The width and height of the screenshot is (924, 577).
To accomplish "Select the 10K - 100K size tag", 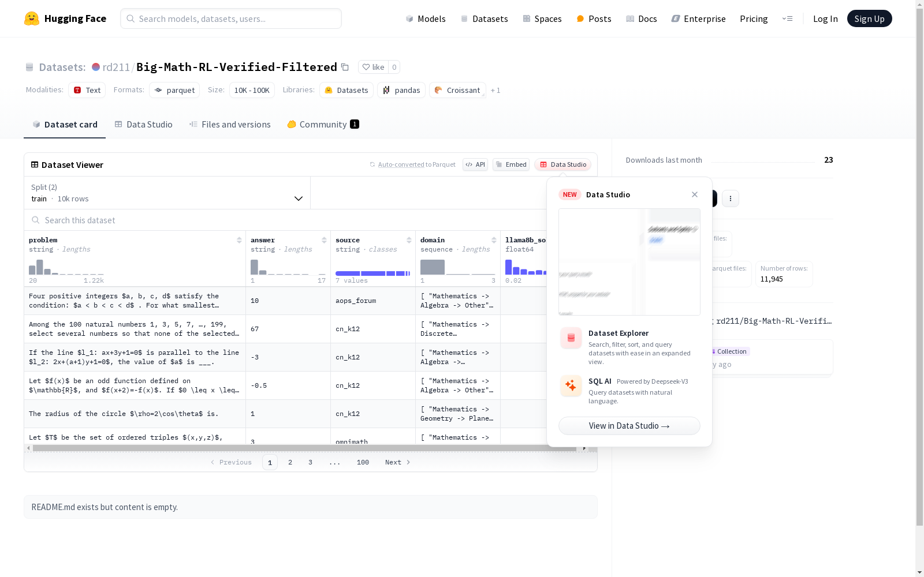I will click(252, 90).
